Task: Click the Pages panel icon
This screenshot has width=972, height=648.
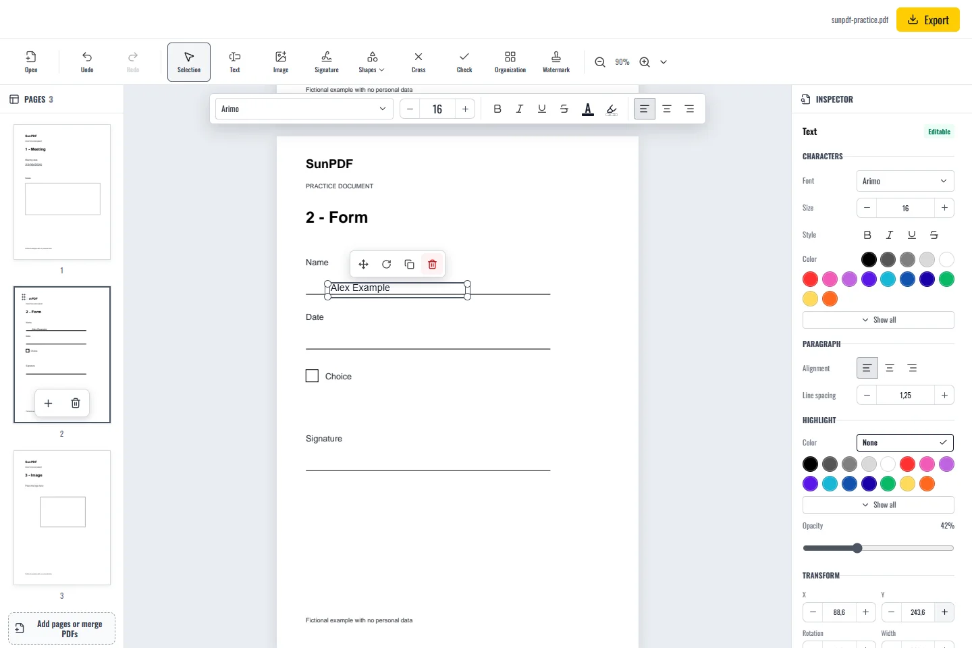Action: click(x=14, y=99)
